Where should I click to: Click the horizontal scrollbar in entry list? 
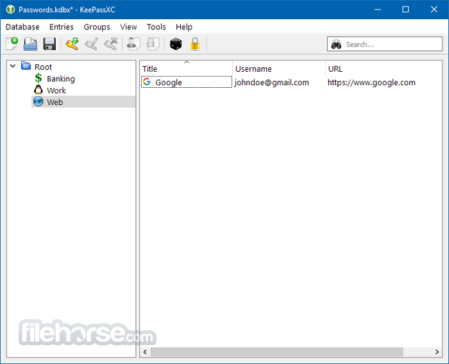(x=276, y=352)
